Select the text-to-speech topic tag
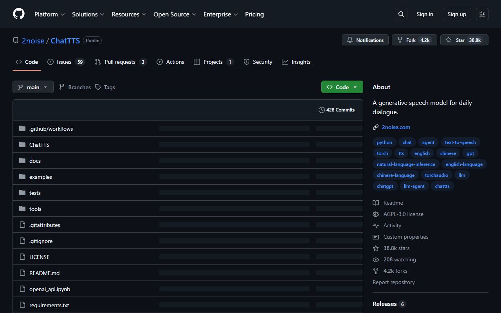This screenshot has width=501, height=313. tap(460, 142)
